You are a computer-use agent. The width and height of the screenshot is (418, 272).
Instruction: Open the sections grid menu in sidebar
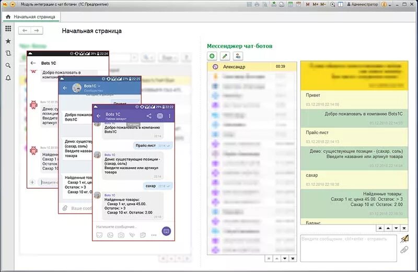point(8,29)
